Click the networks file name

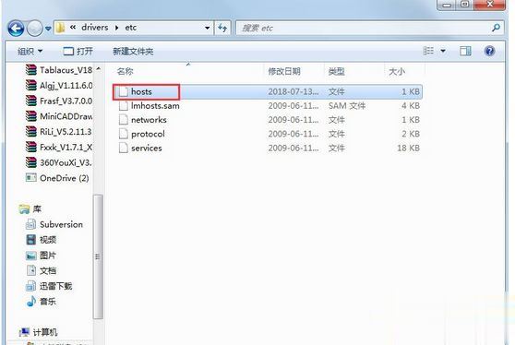[x=149, y=120]
